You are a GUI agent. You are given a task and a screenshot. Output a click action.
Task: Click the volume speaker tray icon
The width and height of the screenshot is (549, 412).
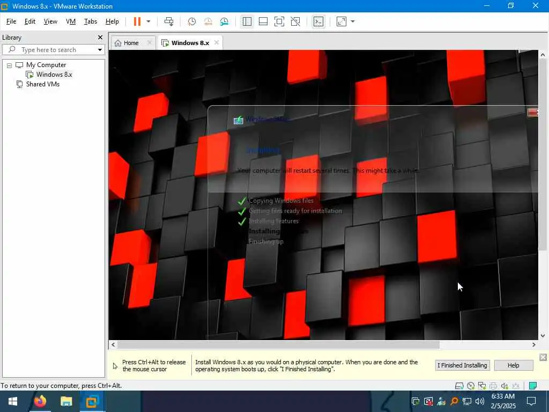click(x=480, y=401)
